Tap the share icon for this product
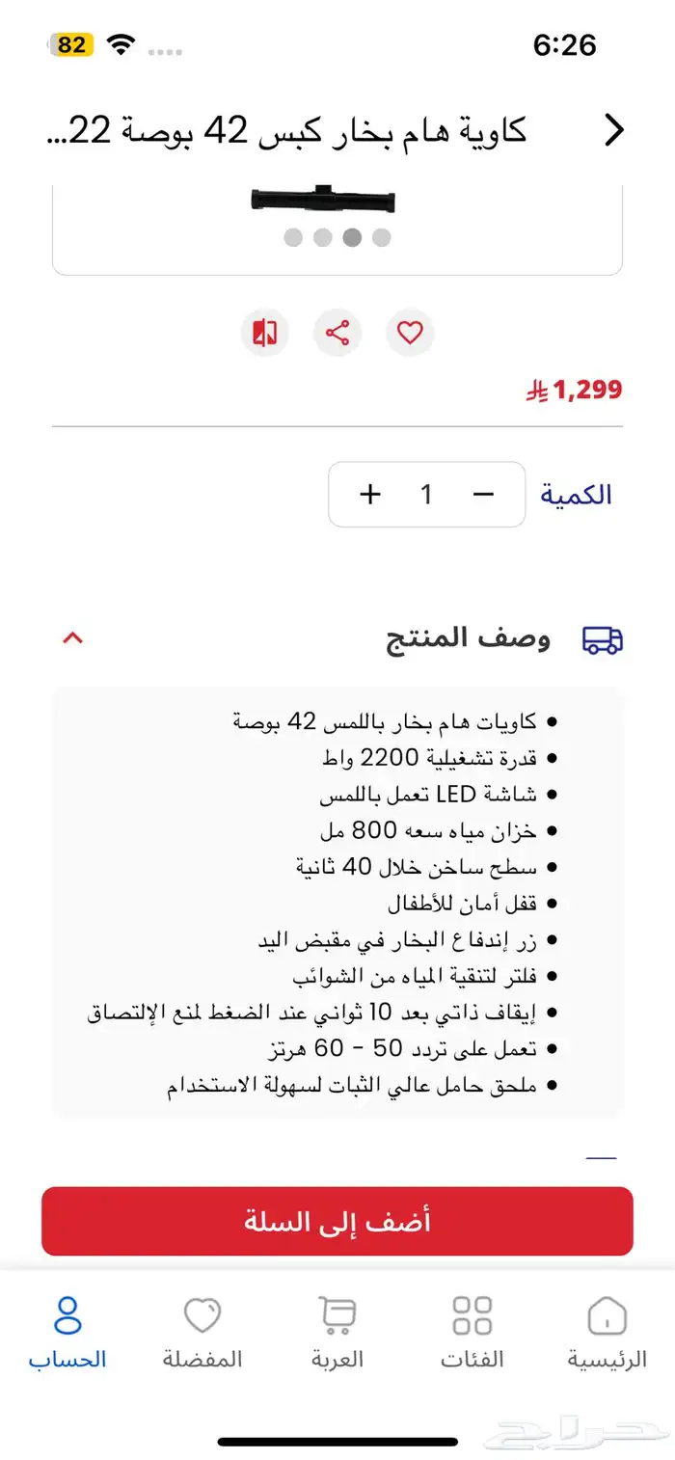 coord(337,332)
